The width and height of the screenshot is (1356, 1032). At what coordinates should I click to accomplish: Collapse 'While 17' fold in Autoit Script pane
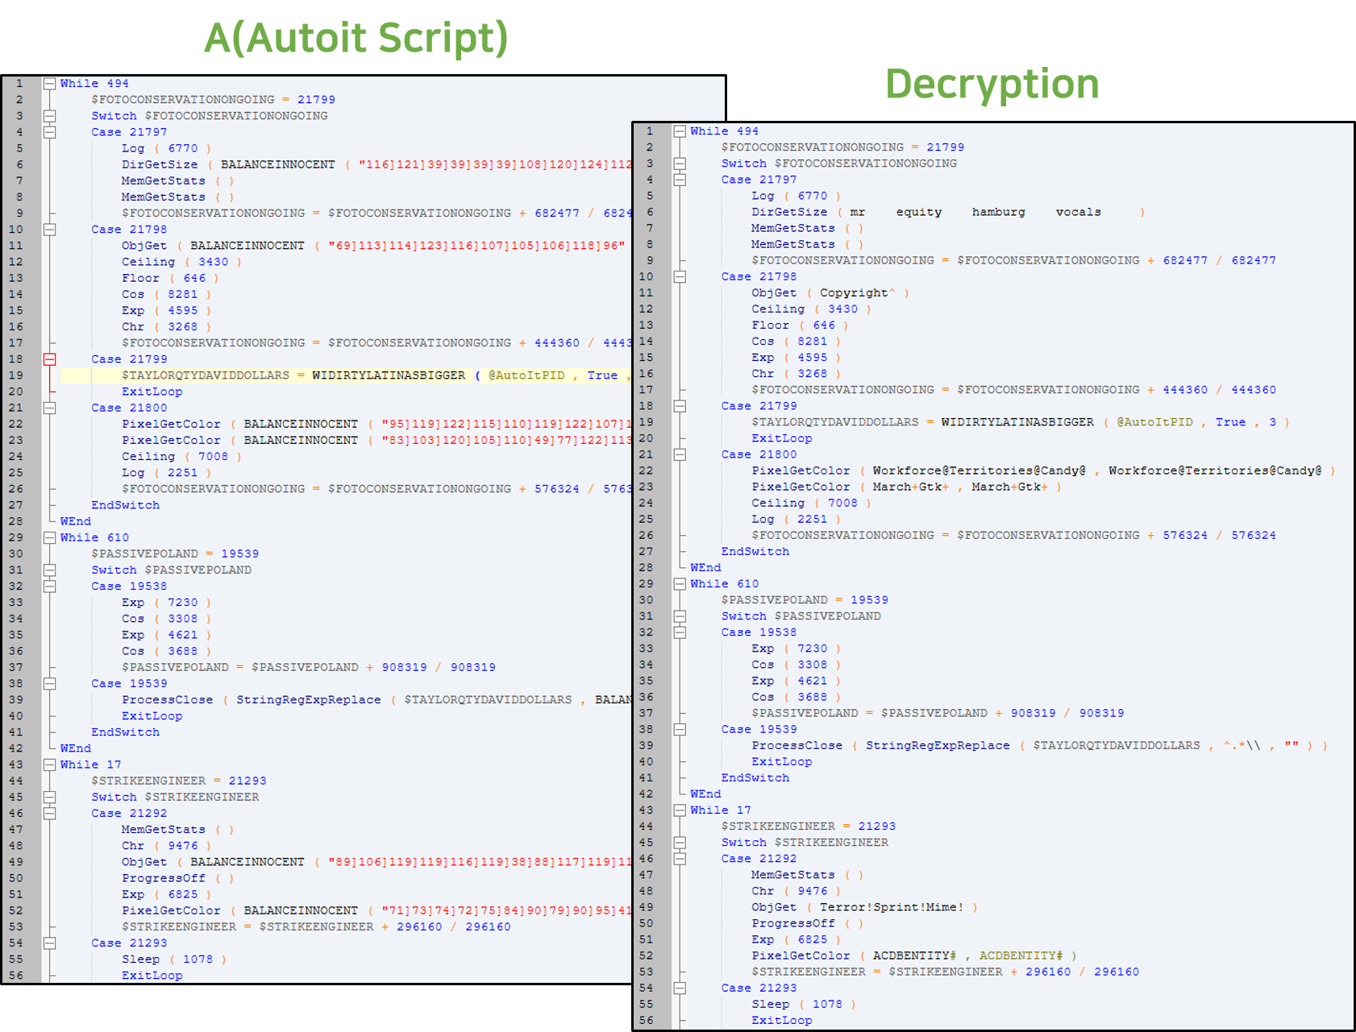(49, 765)
